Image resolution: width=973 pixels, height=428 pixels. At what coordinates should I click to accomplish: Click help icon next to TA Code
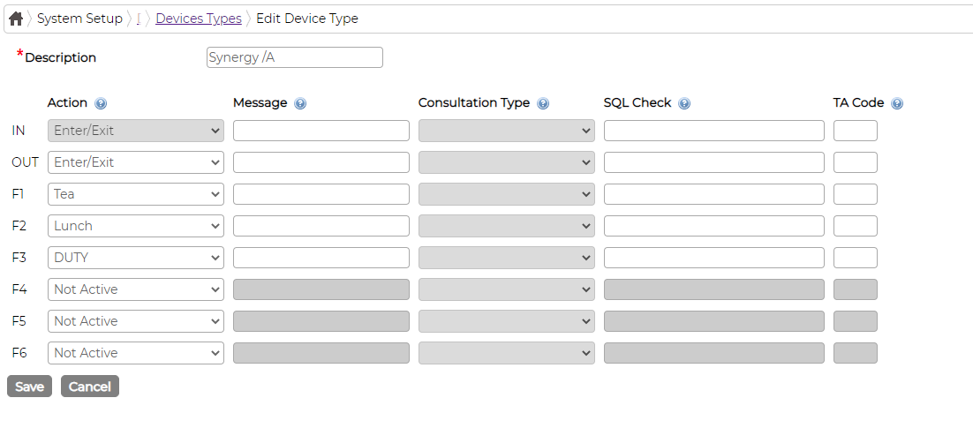[x=897, y=103]
